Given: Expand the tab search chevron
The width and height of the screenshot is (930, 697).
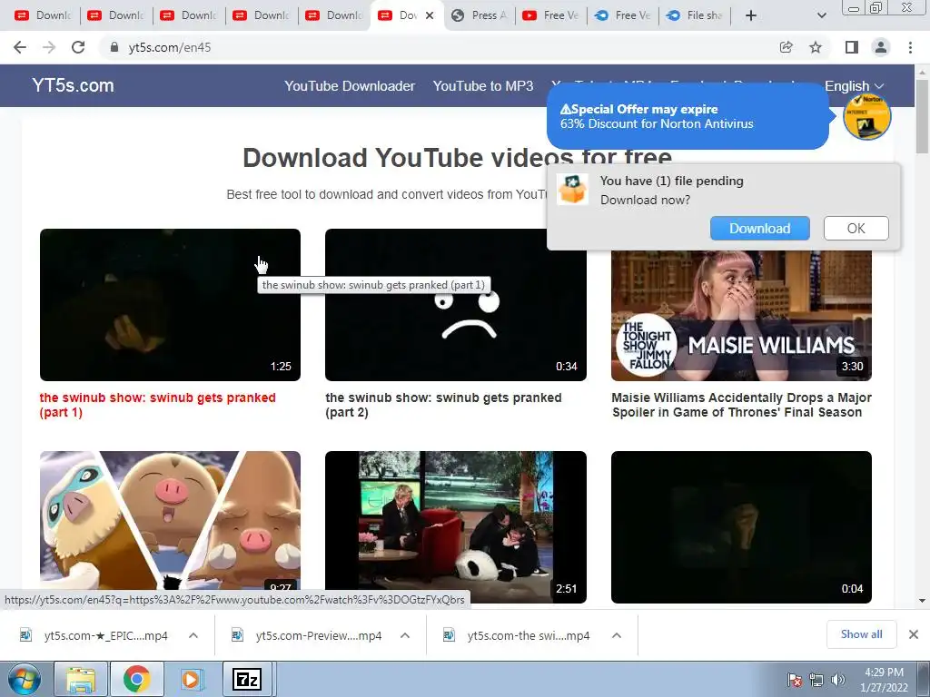Looking at the screenshot, I should coord(821,15).
